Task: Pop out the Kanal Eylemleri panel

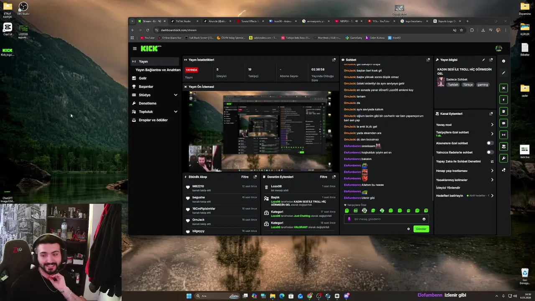Action: 491,114
